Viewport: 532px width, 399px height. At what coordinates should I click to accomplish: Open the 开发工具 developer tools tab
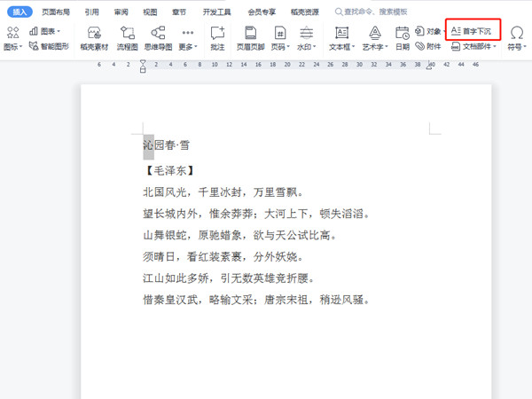pos(218,12)
